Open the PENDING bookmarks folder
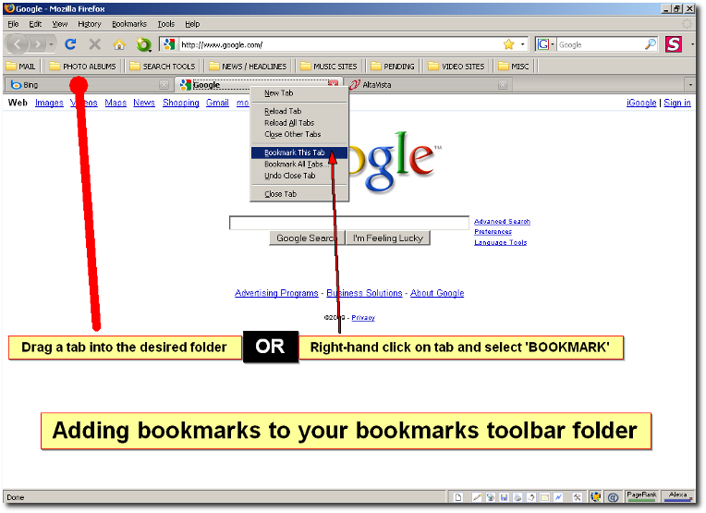The width and height of the screenshot is (706, 513). coord(393,67)
